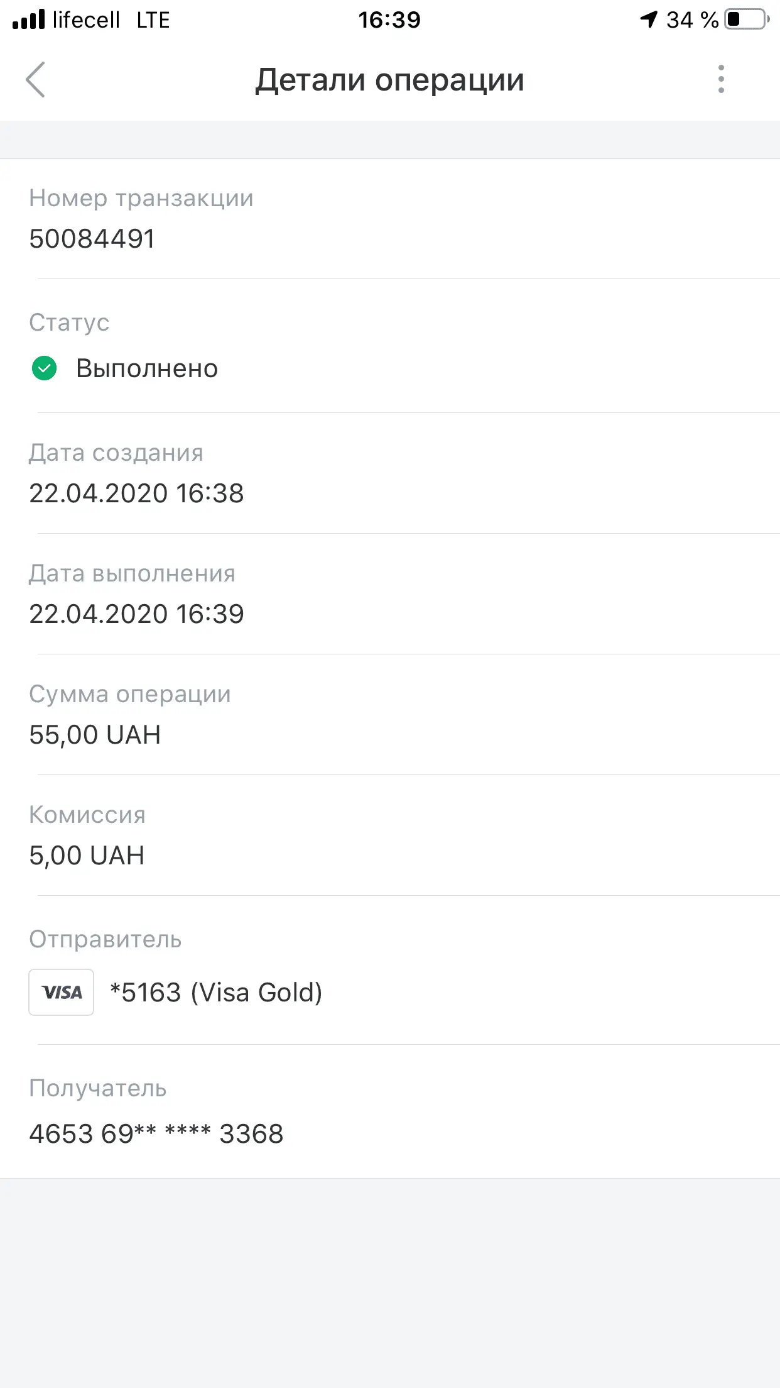Image resolution: width=780 pixels, height=1388 pixels.
Task: Tap creation date 22.04.2020 16:38
Action: click(136, 493)
